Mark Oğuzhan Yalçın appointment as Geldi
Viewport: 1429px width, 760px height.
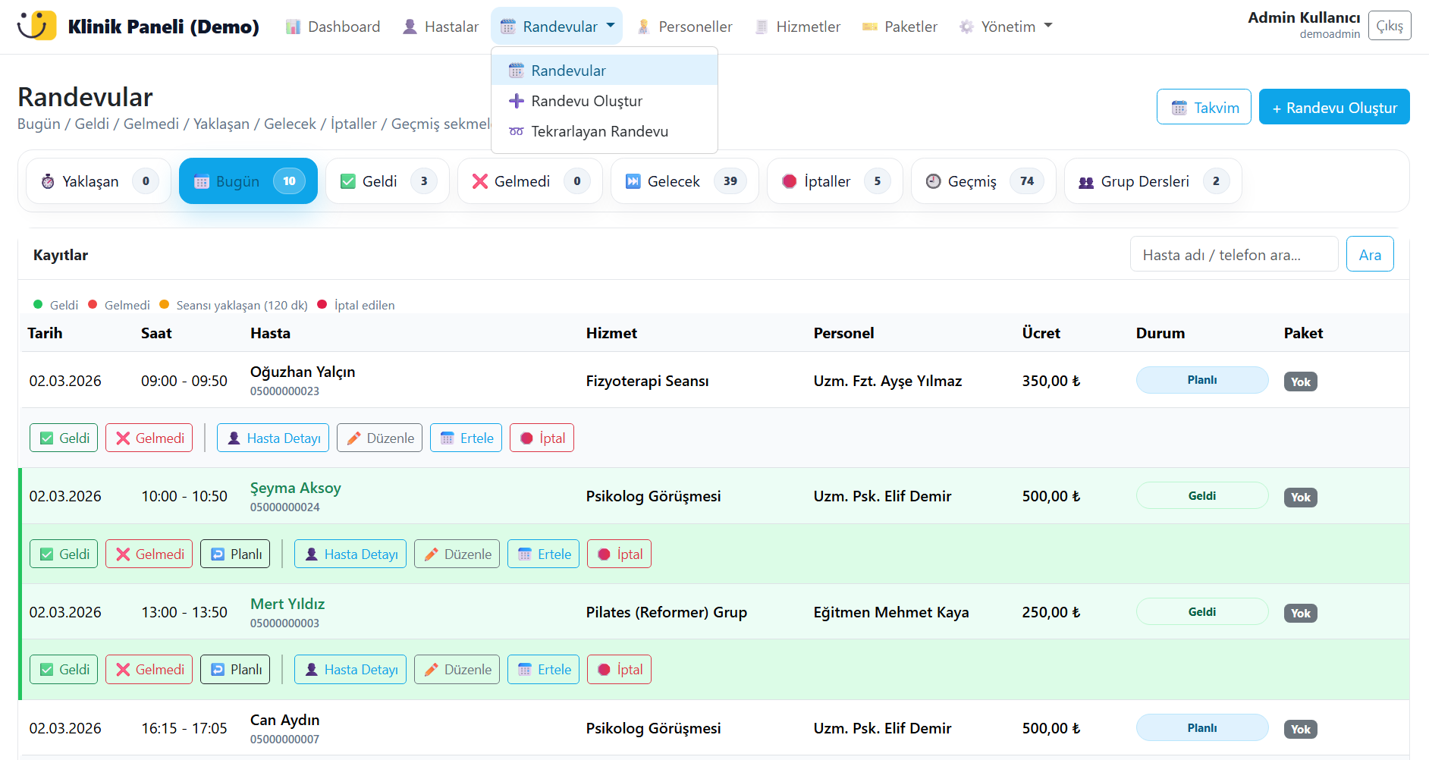(x=64, y=438)
